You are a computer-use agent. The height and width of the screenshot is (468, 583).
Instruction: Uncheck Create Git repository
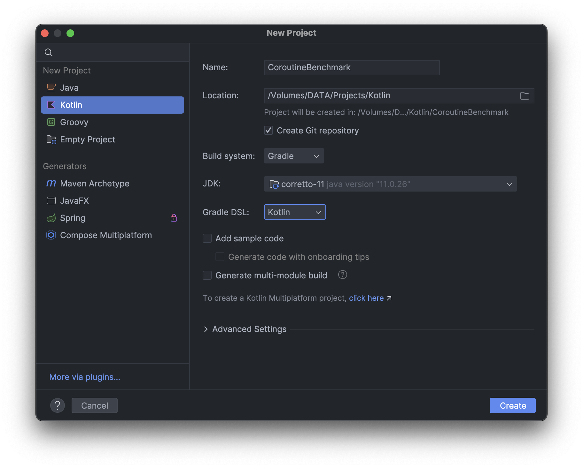tap(268, 130)
